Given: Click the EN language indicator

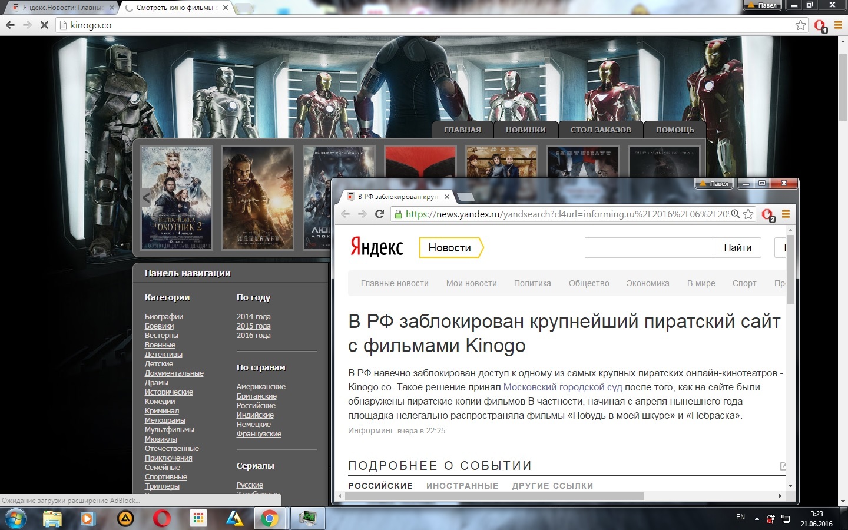Looking at the screenshot, I should point(740,518).
